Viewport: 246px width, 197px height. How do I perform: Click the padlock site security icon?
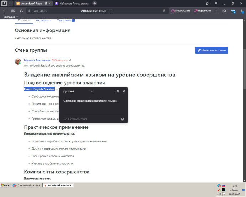[29, 11]
